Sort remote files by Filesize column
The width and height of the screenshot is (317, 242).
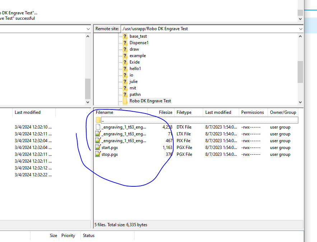click(166, 112)
